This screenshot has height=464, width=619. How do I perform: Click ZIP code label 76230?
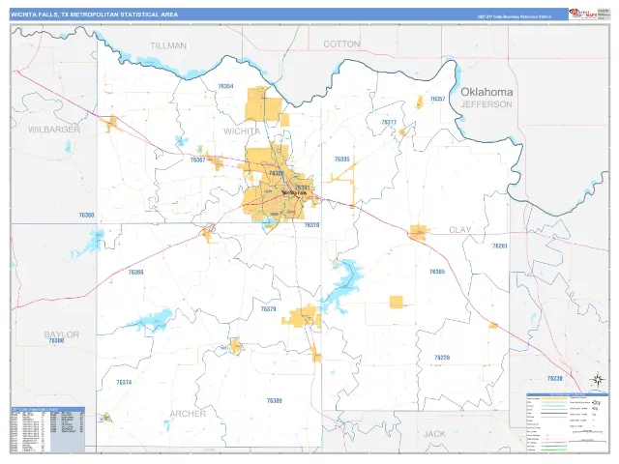pos(554,378)
